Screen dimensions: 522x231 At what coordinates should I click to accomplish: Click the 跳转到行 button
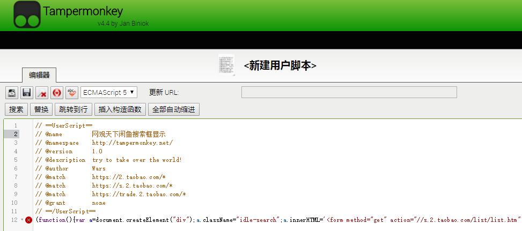tap(73, 109)
